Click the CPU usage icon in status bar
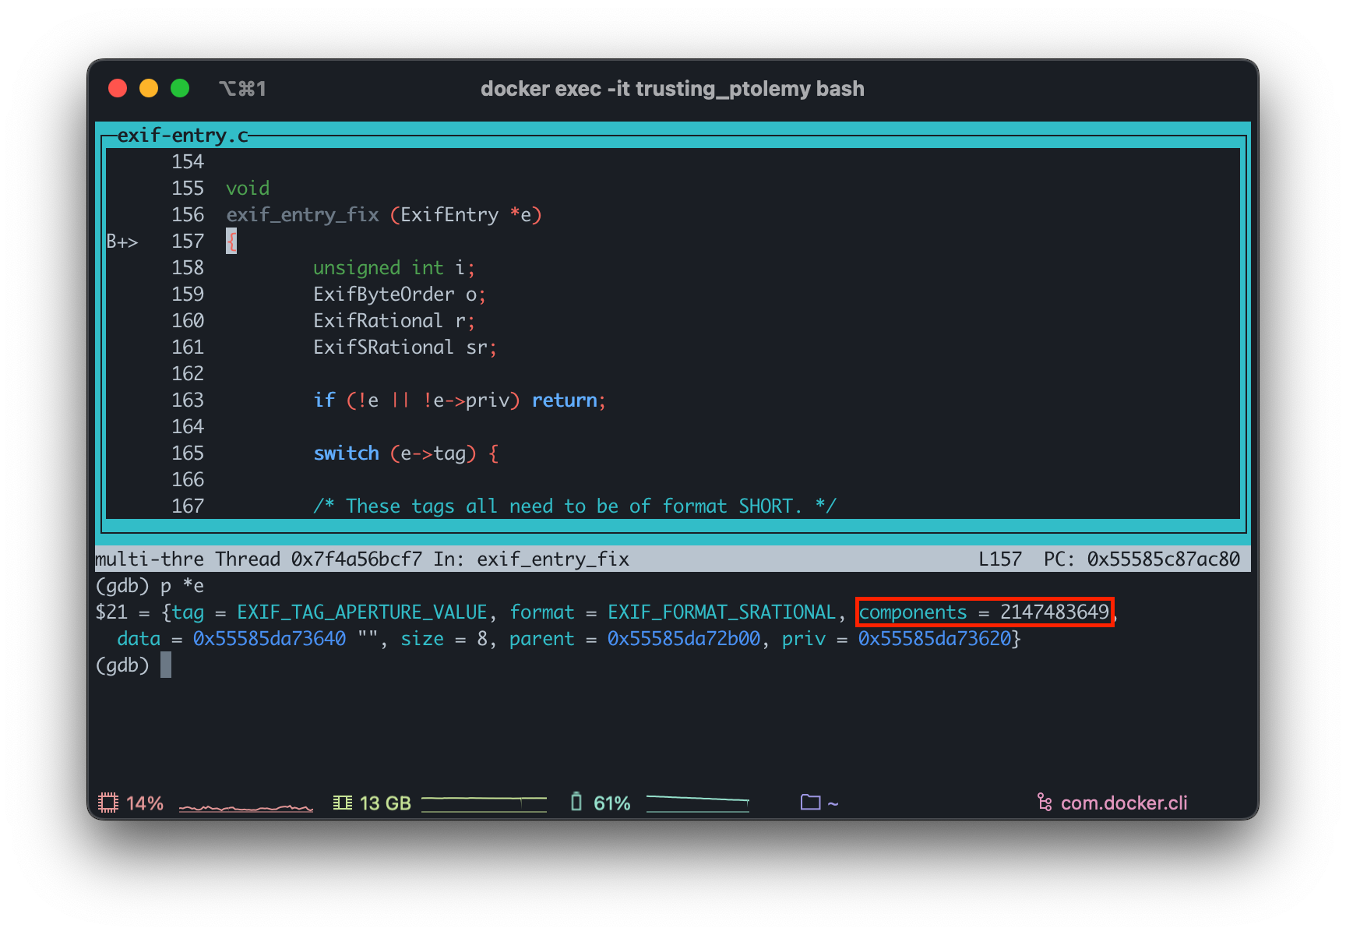 click(108, 803)
